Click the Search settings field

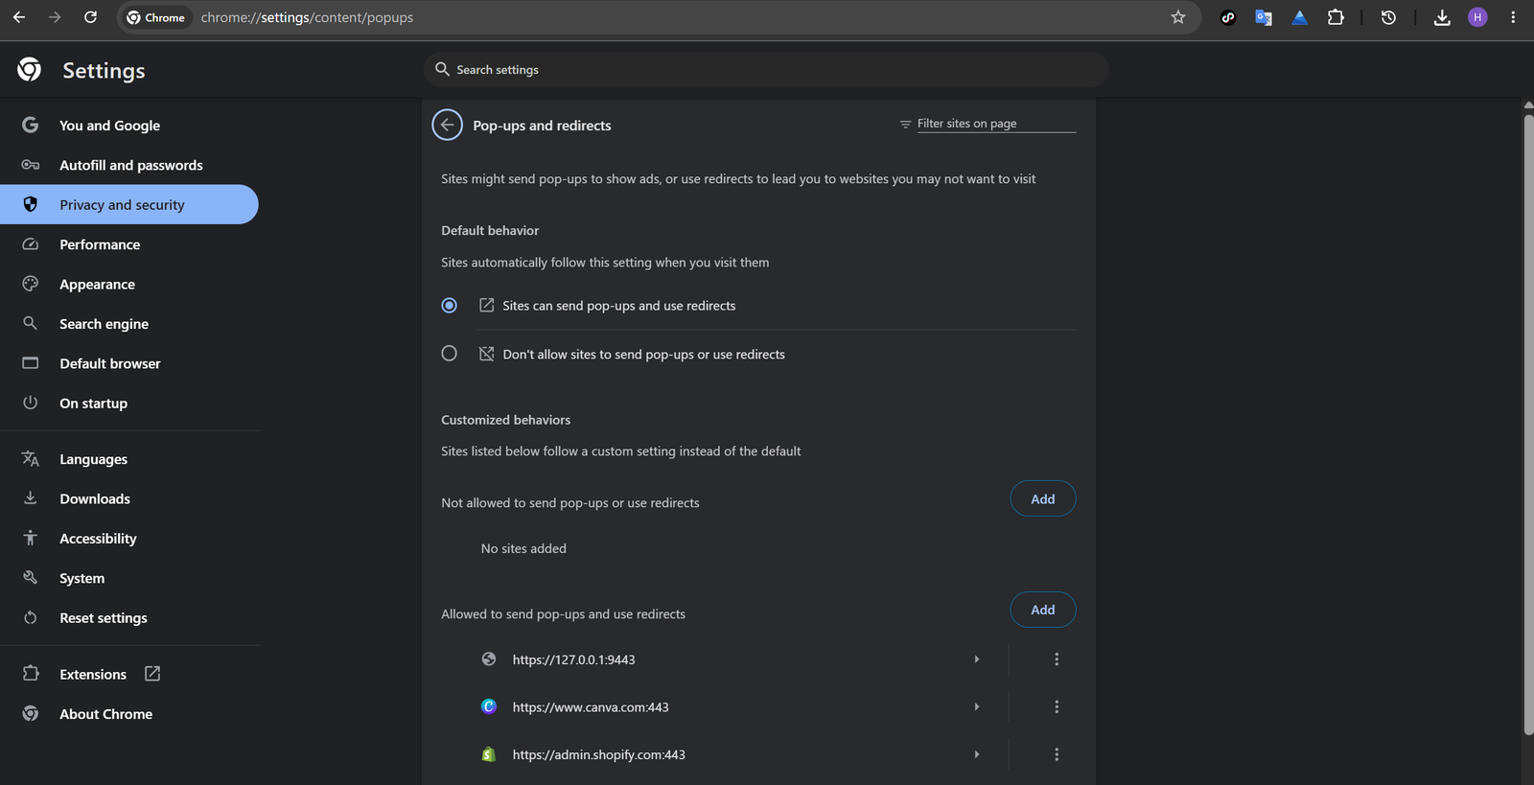point(766,69)
